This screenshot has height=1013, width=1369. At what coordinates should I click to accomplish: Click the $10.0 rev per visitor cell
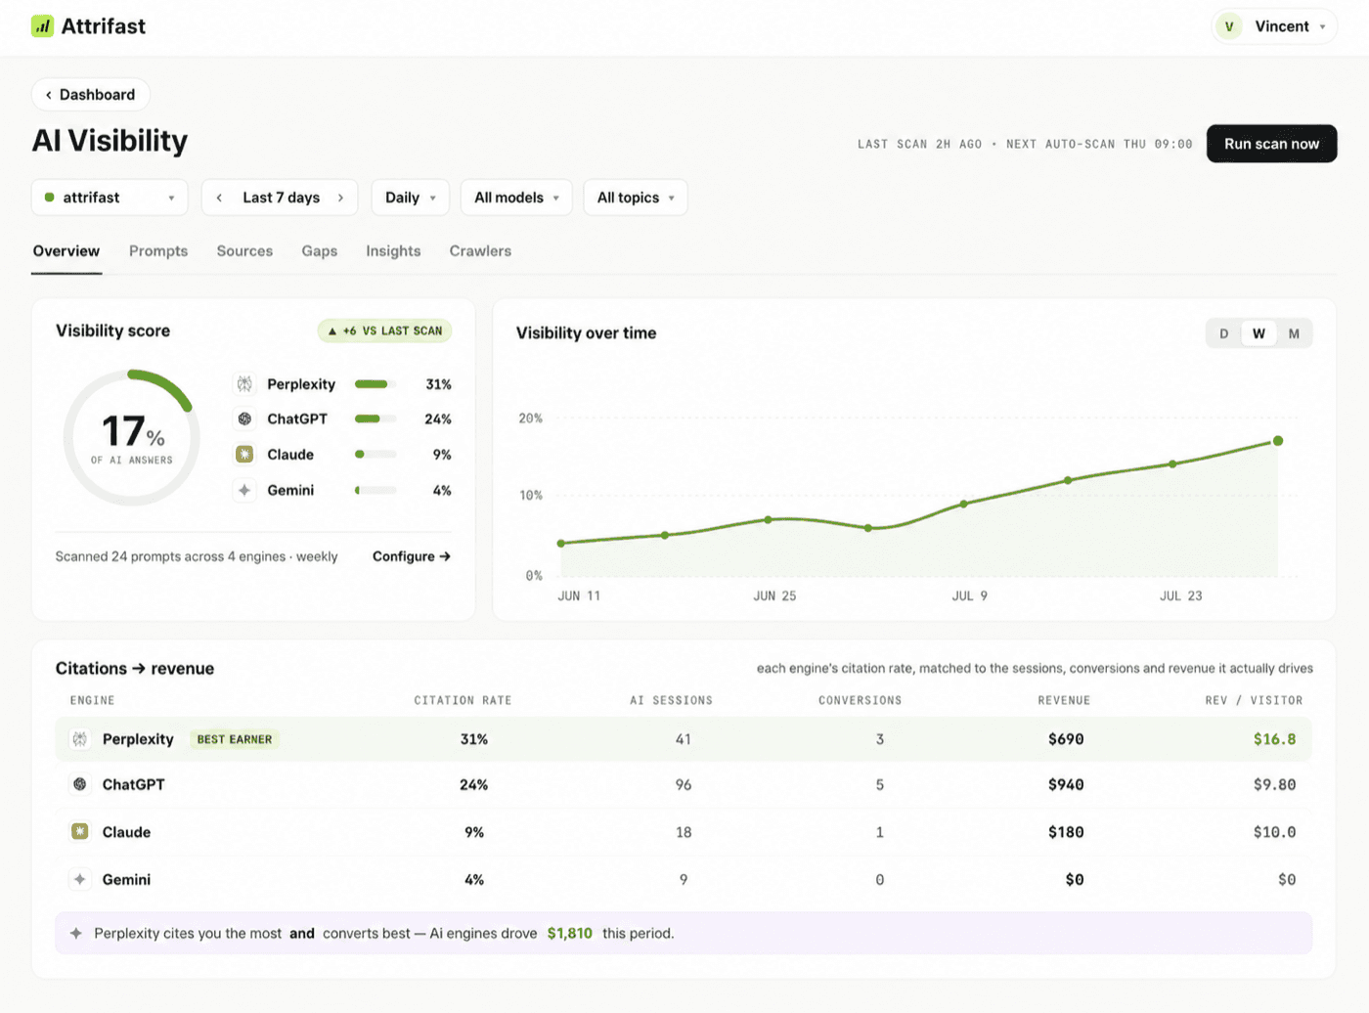(x=1274, y=832)
